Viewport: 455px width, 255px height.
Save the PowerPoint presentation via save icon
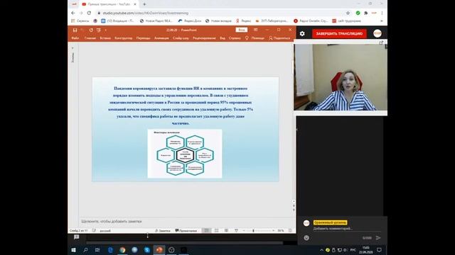pyautogui.click(x=75, y=30)
